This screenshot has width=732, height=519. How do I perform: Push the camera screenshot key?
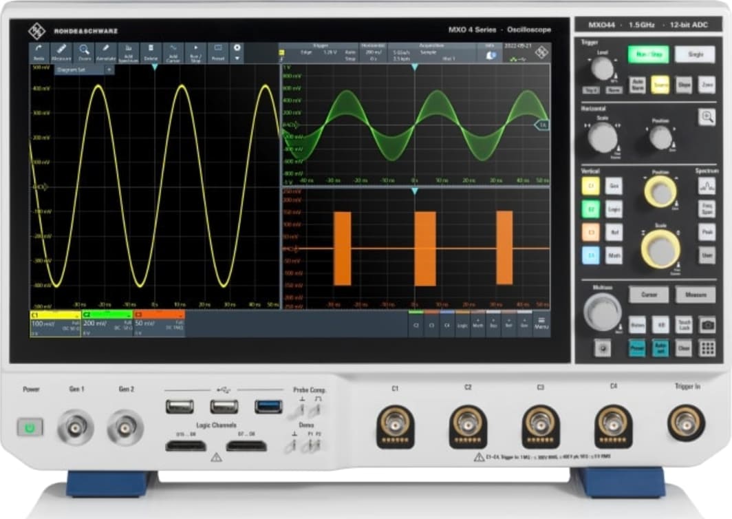[x=707, y=325]
